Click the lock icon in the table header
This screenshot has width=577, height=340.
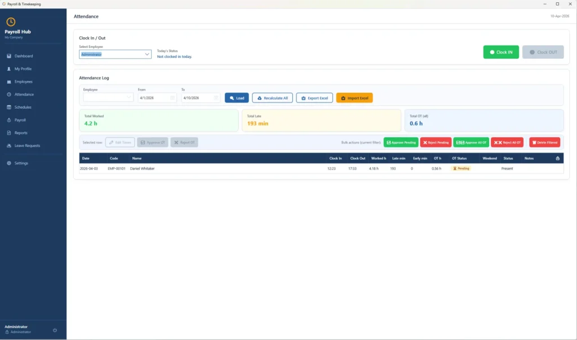(557, 158)
